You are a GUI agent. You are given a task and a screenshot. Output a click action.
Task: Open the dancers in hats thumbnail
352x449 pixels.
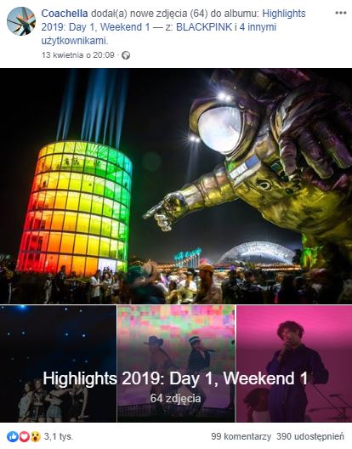[x=176, y=364]
